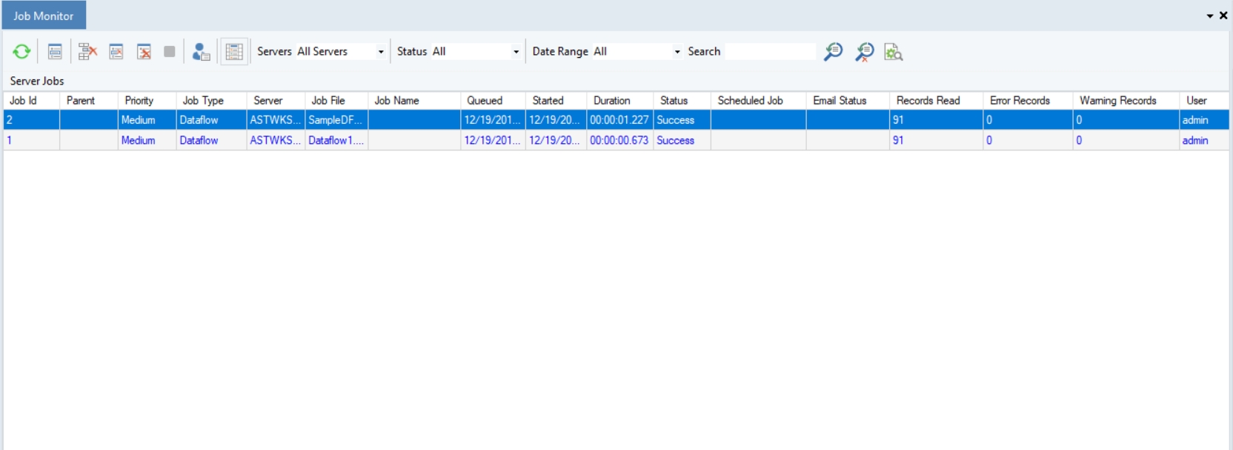
Task: Open the panel options arrow at top right
Action: (x=1210, y=16)
